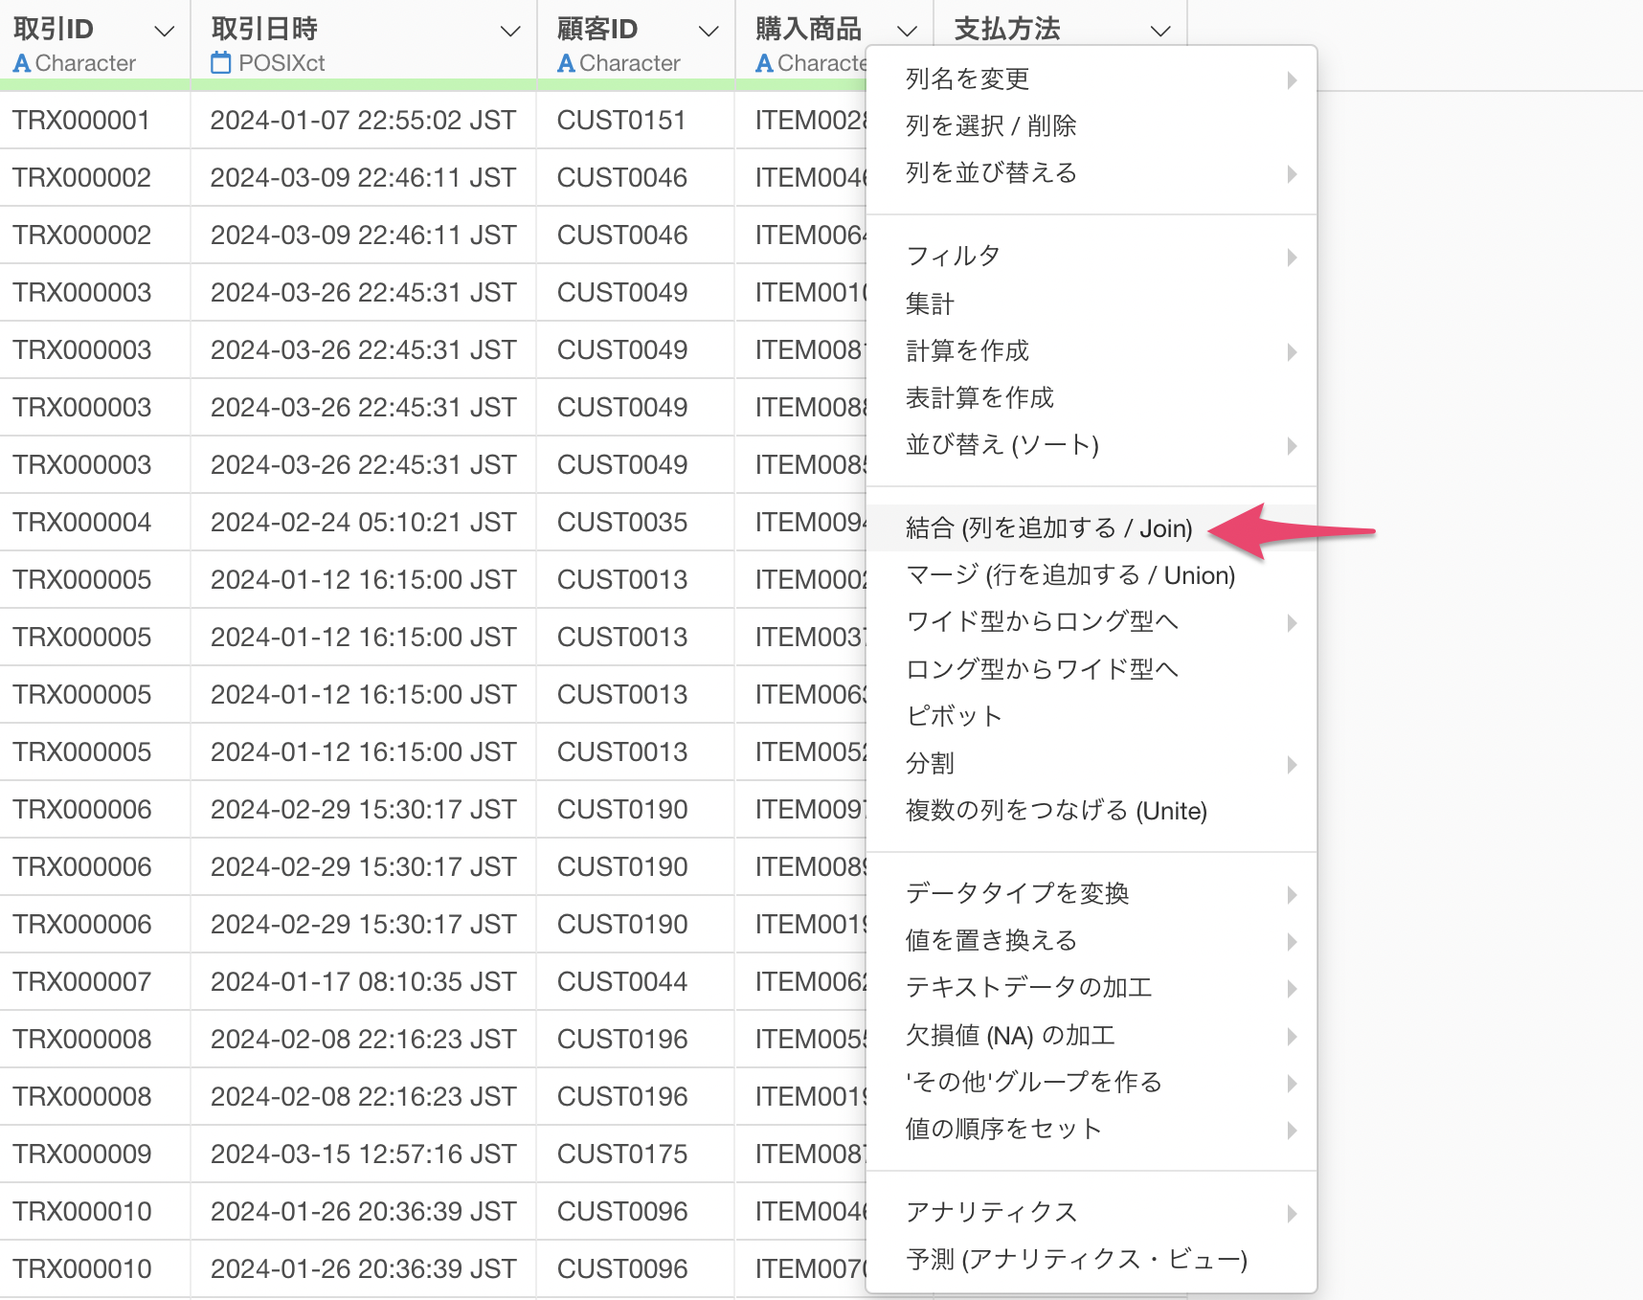Click the TRX000004 cell in first column
The height and width of the screenshot is (1300, 1643).
82,523
